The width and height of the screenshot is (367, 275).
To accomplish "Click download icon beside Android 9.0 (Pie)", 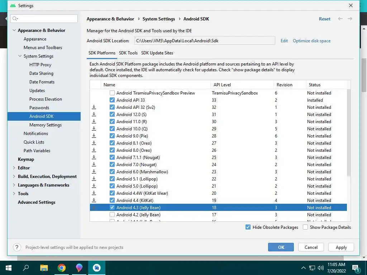I will tap(94, 136).
